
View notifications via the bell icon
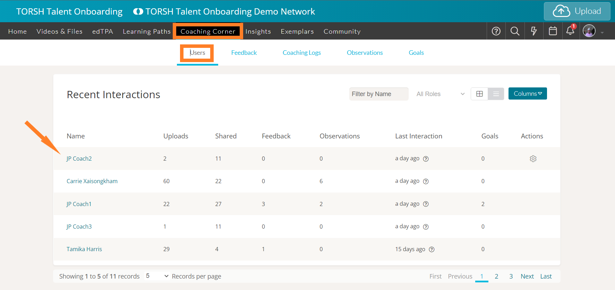pos(570,31)
